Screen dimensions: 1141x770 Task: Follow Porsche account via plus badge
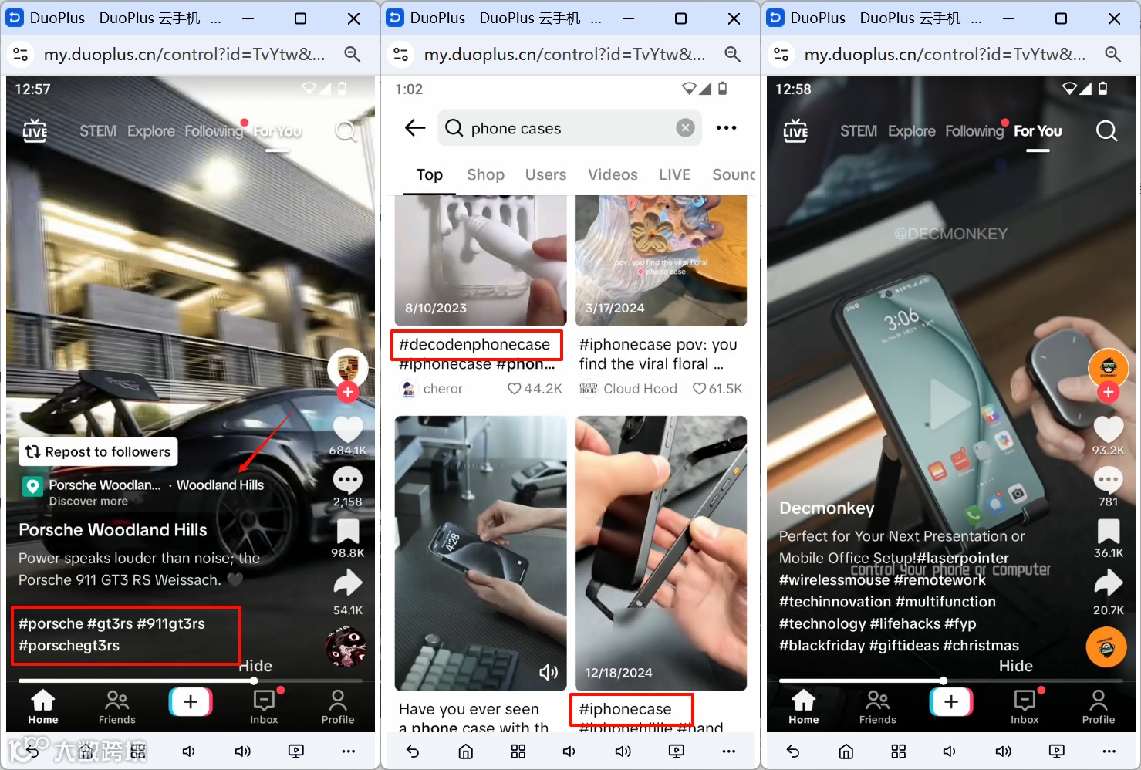(348, 392)
